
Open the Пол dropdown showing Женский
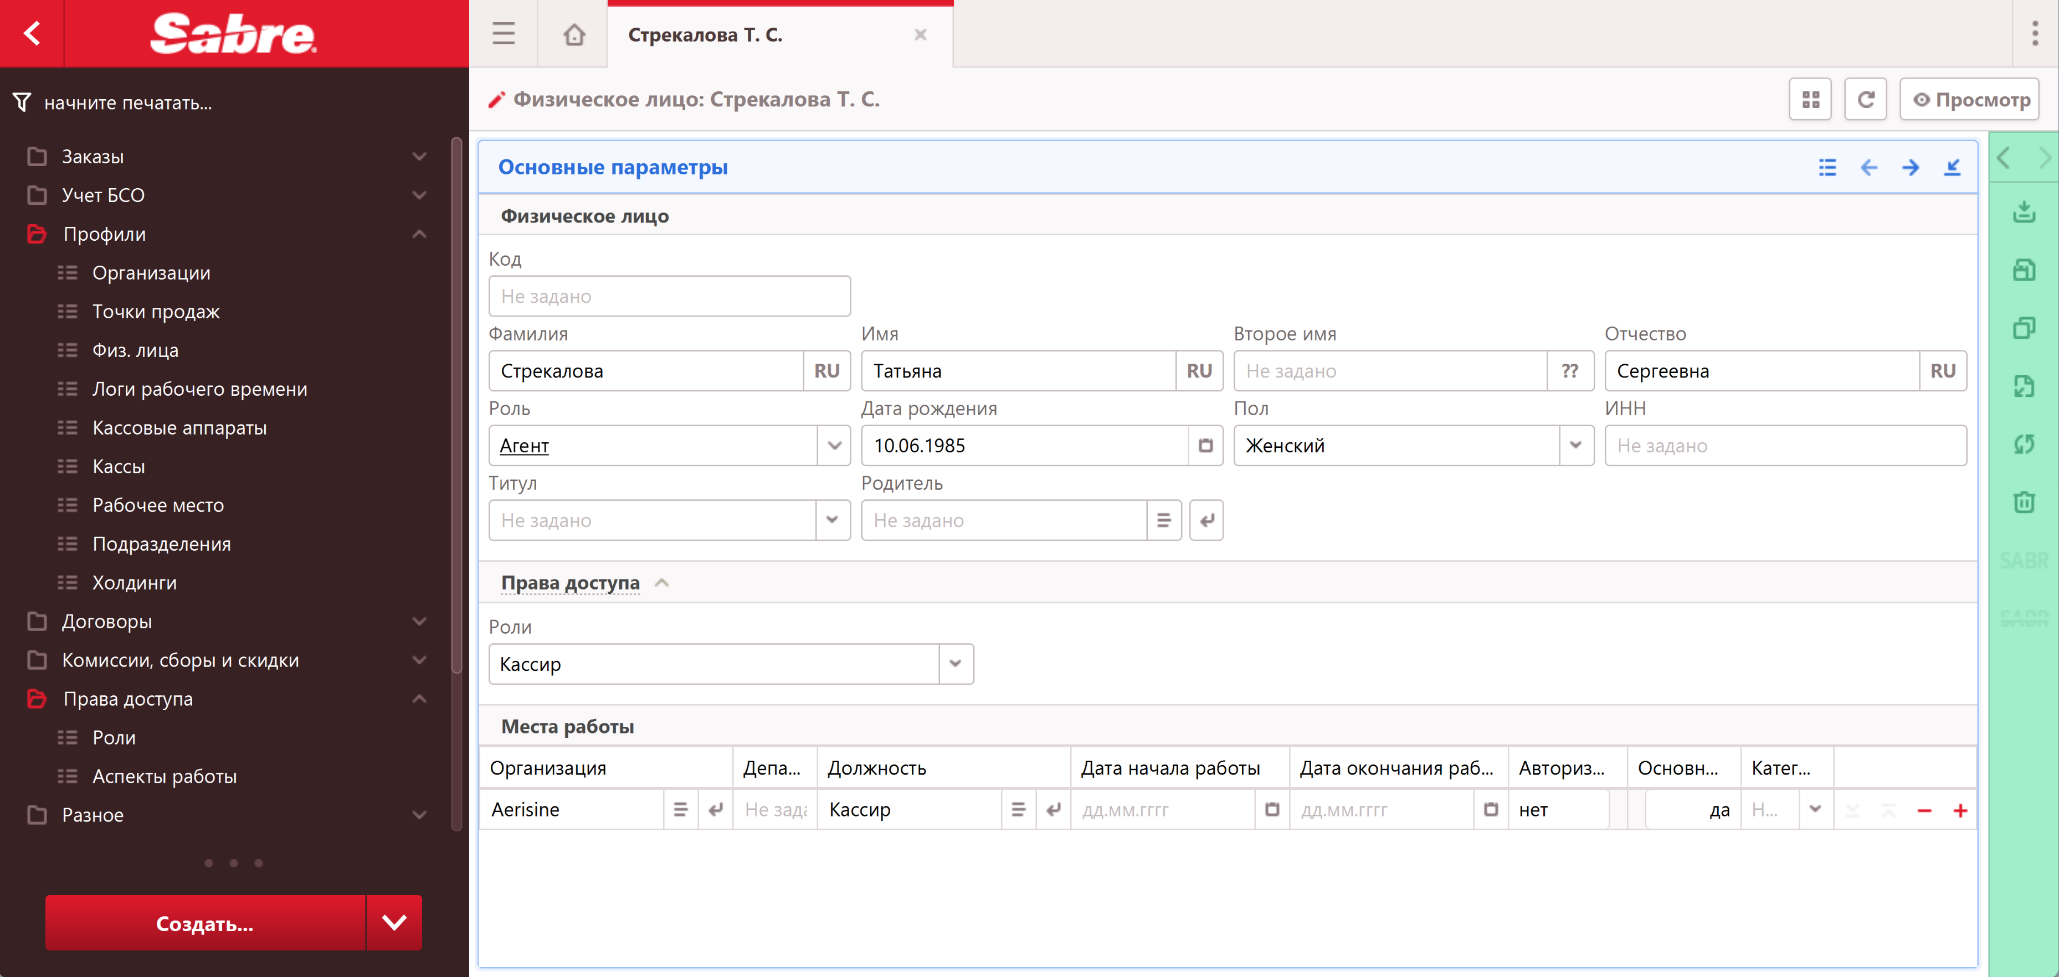[1575, 446]
